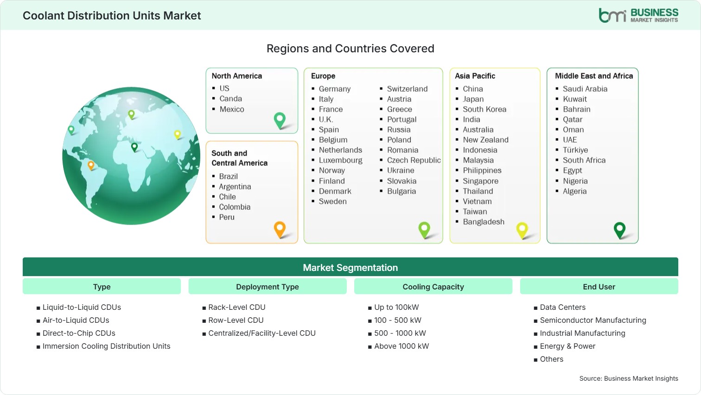The image size is (701, 395).
Task: Select 'Centralized/Facility-Level CDU' item
Action: tap(262, 333)
